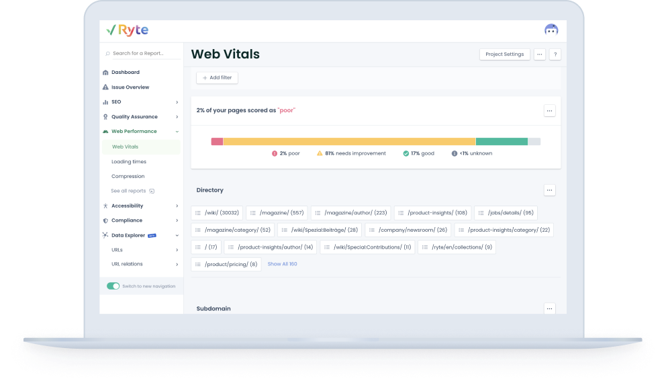
Task: Click the yellow needs improvement bar segment
Action: click(349, 142)
